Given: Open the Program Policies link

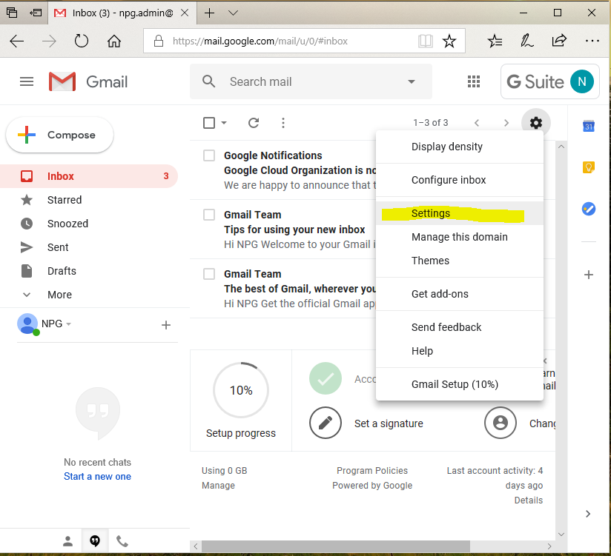Looking at the screenshot, I should (x=372, y=471).
